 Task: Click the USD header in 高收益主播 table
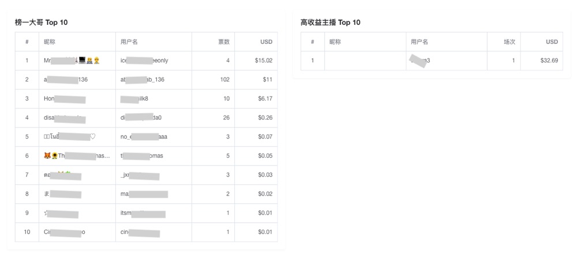[x=552, y=42]
